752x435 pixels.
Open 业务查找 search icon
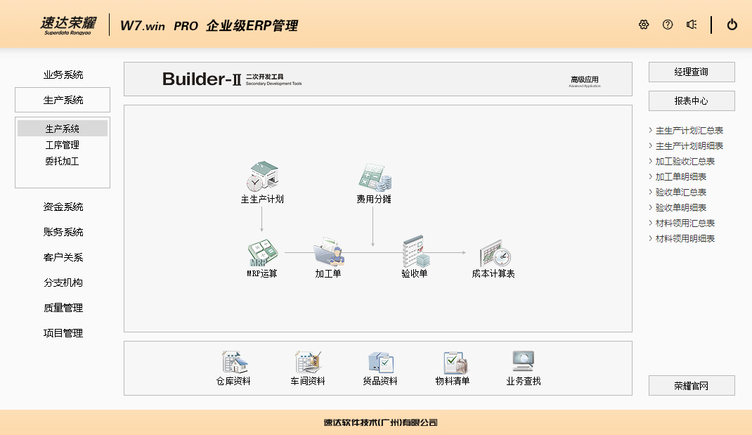coord(524,363)
